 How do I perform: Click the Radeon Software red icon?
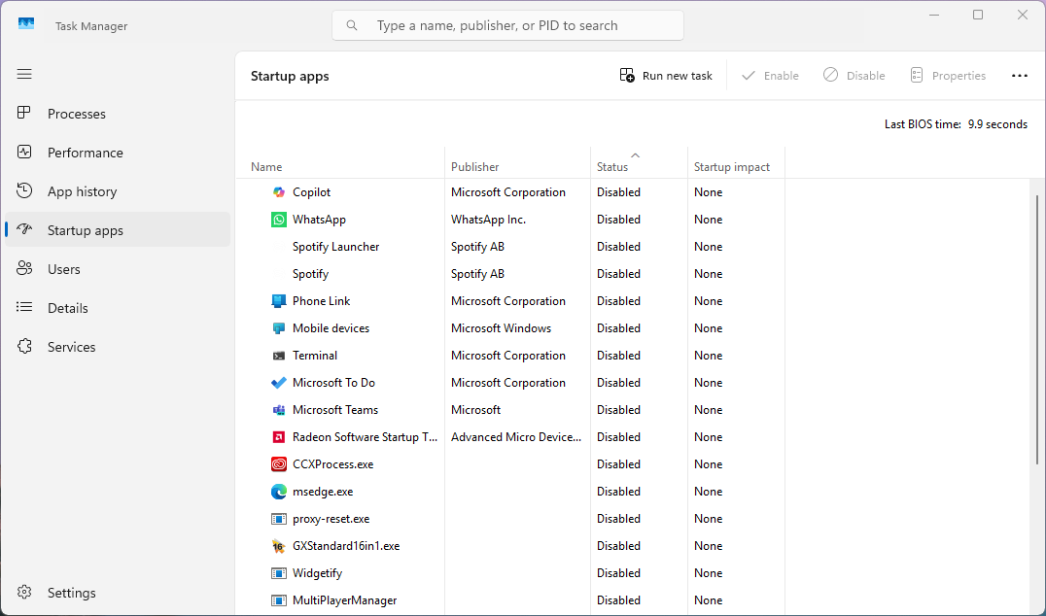coord(279,437)
